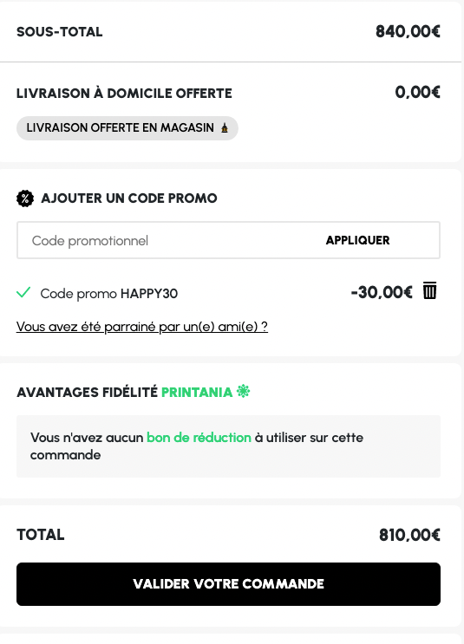
Task: Remove the HAPPY30 promo with trash icon
Action: [430, 290]
